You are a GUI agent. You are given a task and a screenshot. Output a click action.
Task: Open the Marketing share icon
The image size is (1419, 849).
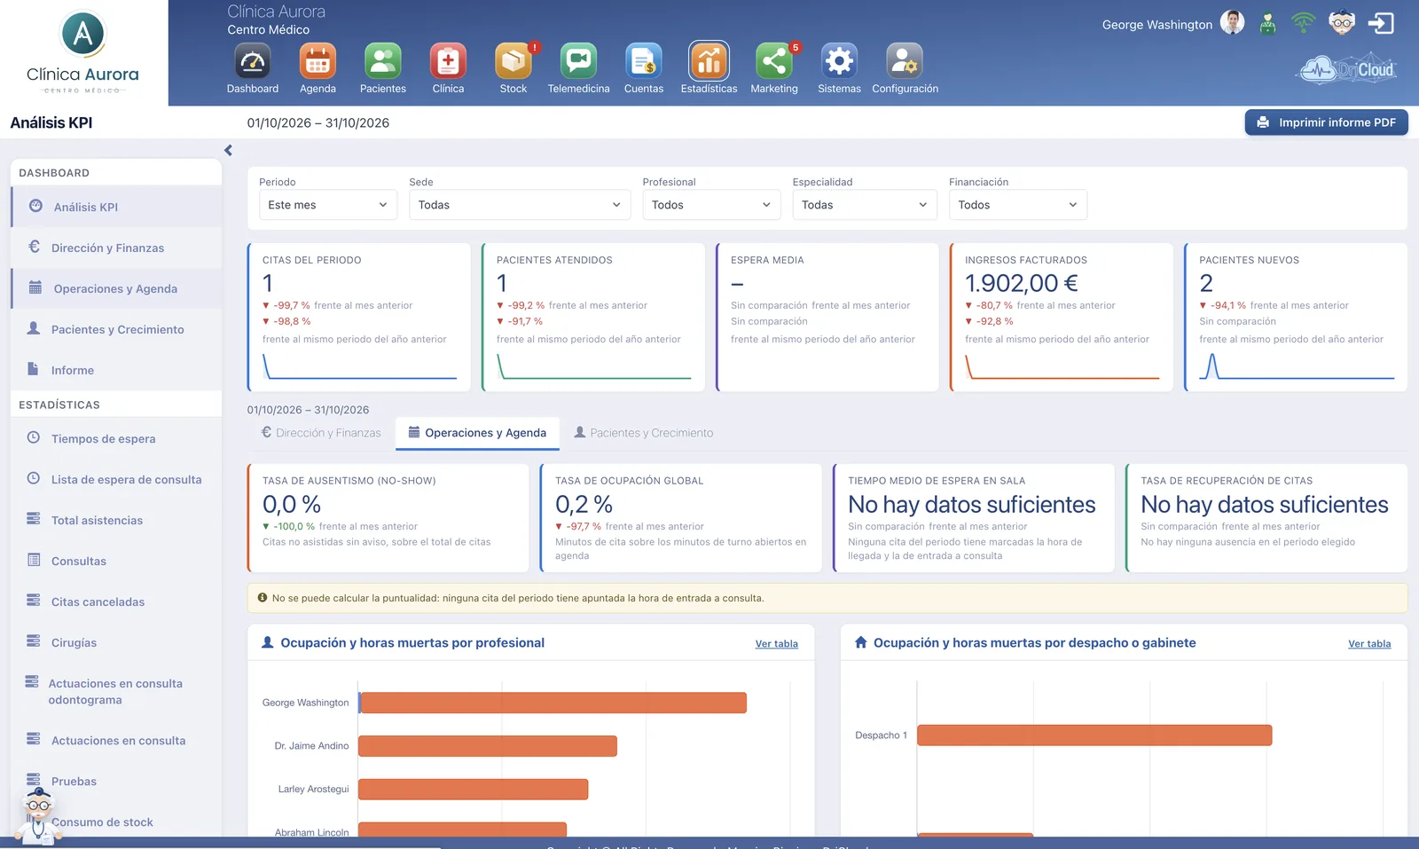click(774, 61)
